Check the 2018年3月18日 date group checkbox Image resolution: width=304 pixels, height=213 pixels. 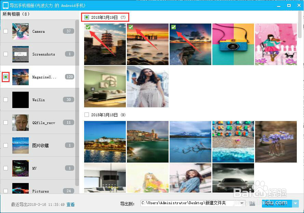[x=87, y=115]
